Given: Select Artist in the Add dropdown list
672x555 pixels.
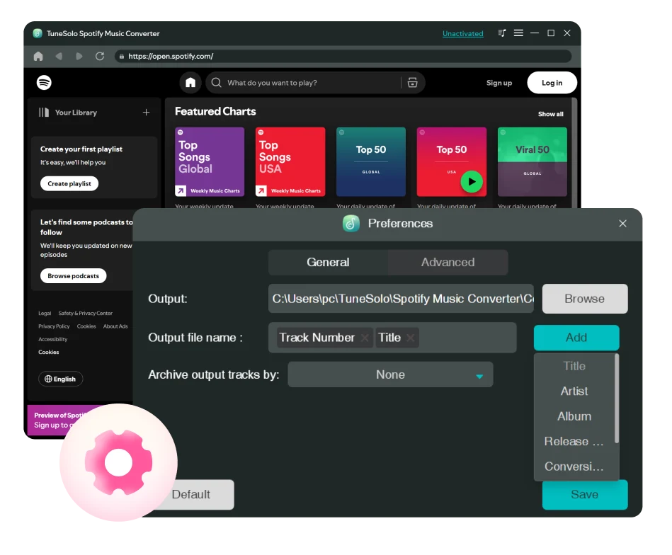Looking at the screenshot, I should [x=574, y=391].
